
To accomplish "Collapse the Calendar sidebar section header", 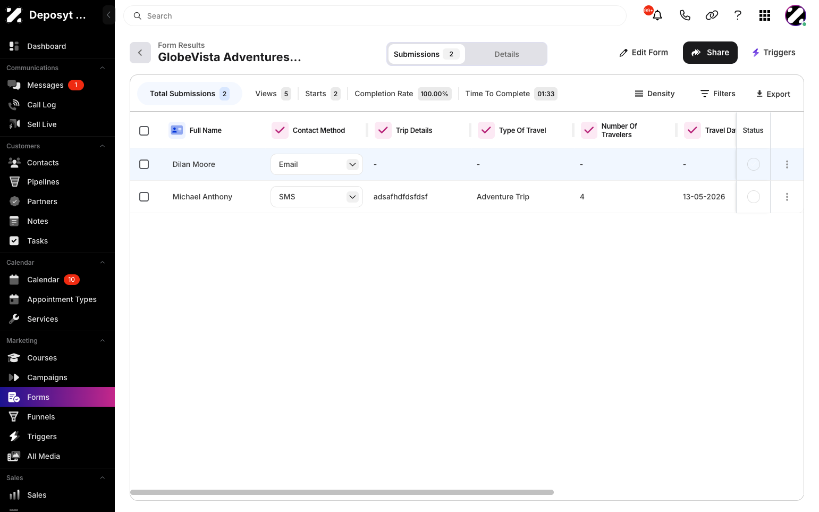I will coord(103,263).
